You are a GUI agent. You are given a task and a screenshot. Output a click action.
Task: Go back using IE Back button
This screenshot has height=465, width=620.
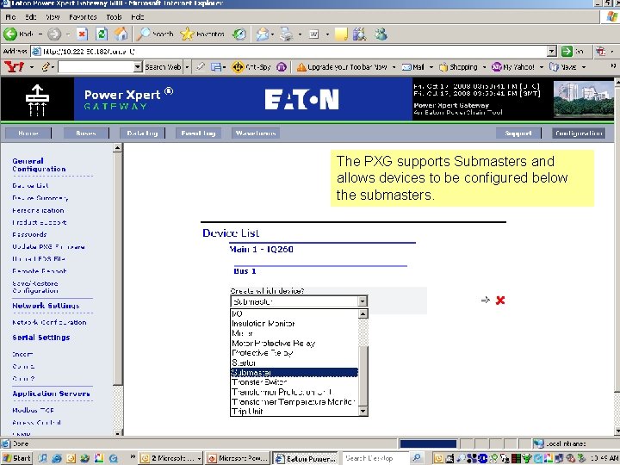[18, 34]
